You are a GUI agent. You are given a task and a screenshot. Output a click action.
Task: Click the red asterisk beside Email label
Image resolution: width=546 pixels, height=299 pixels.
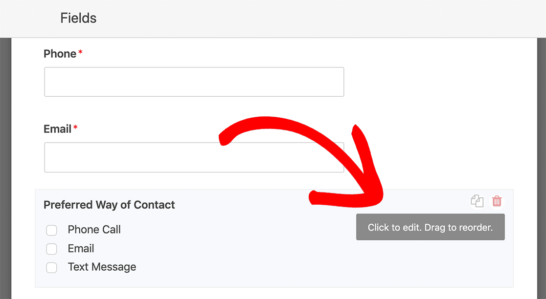pos(75,128)
